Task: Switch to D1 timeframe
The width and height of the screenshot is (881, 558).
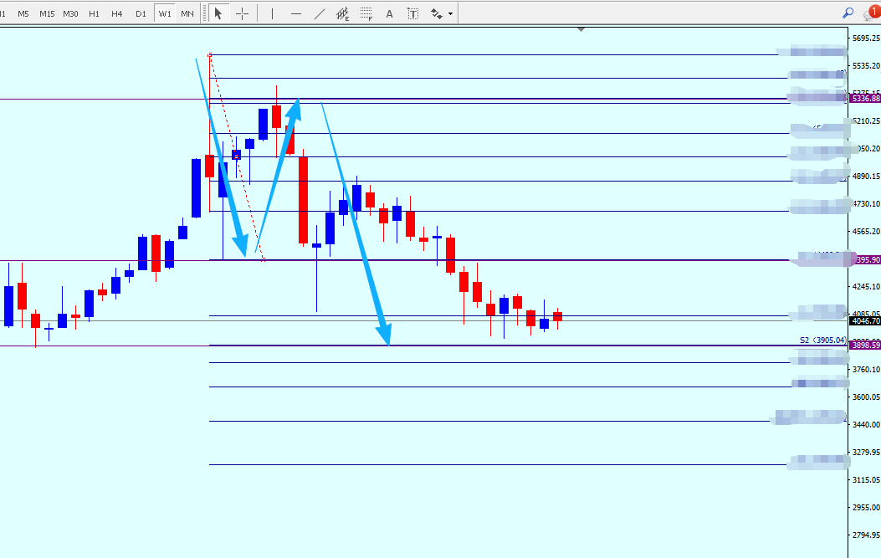Action: coord(141,13)
